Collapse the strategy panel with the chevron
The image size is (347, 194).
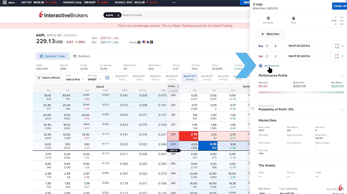253,108
